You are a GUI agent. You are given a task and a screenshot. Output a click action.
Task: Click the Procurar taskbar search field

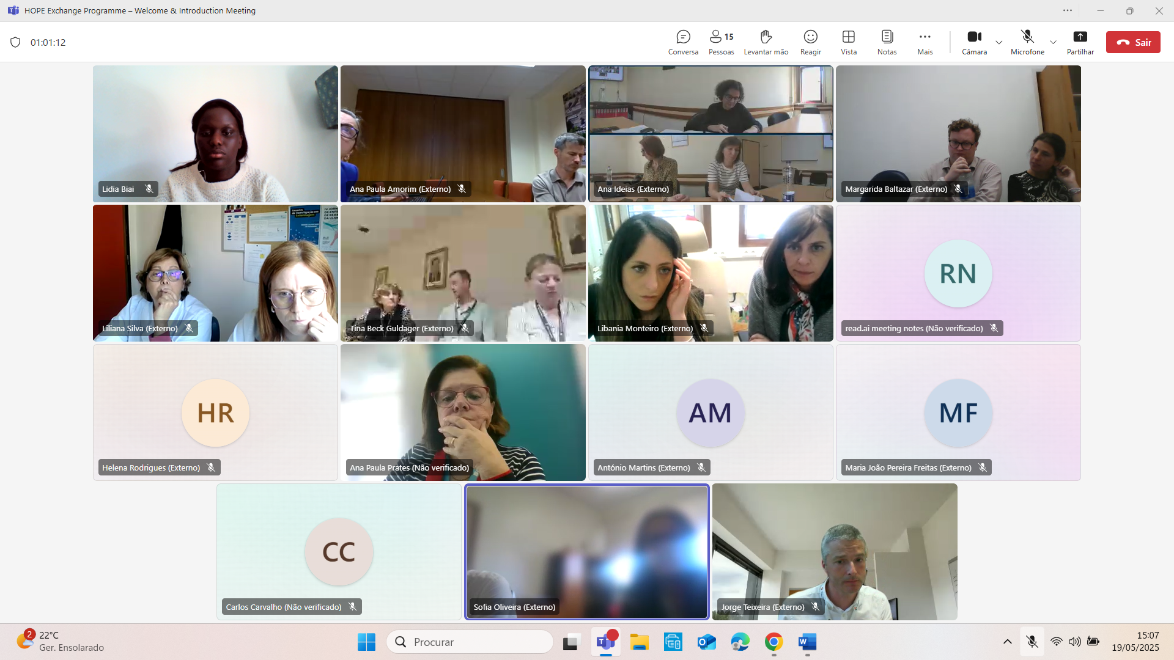click(470, 642)
